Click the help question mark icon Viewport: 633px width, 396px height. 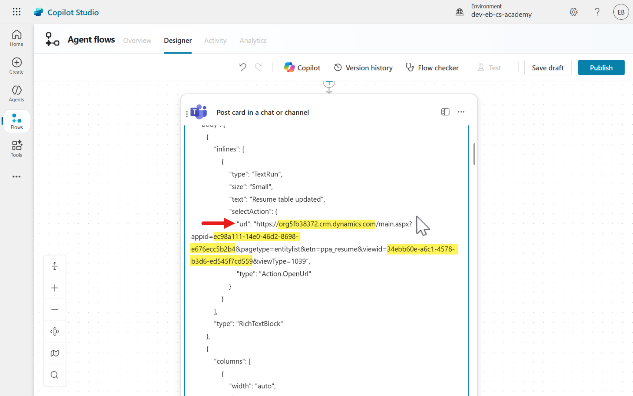tap(597, 12)
